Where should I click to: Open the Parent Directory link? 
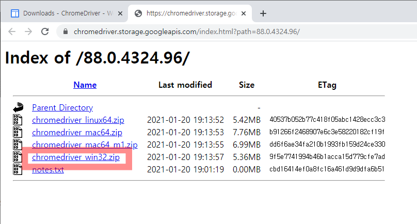click(x=62, y=107)
